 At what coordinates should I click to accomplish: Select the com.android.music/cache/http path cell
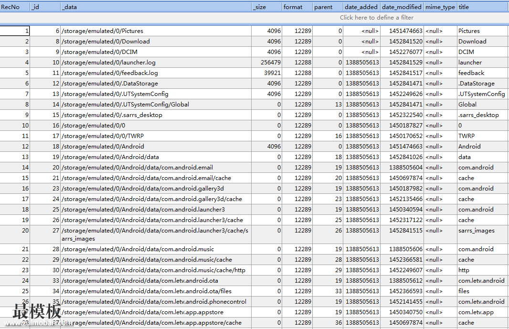click(156, 270)
